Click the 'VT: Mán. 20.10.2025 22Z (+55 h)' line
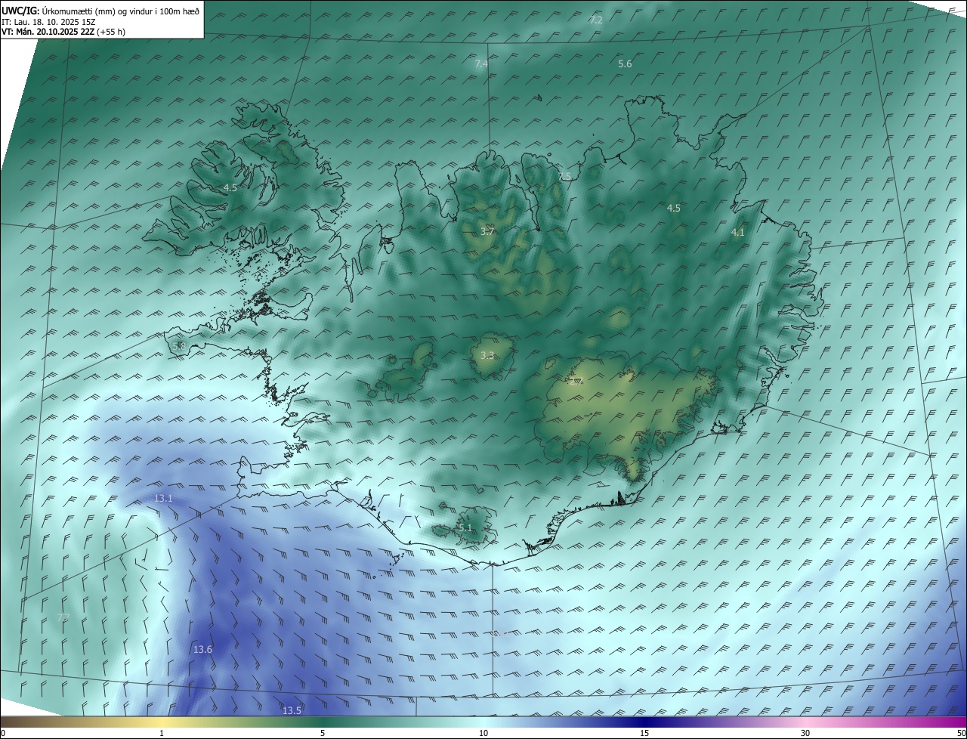The width and height of the screenshot is (967, 739). [63, 32]
